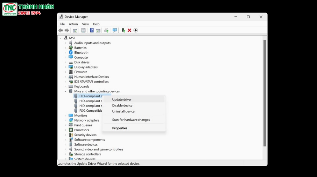Click the red X uninstall device icon

click(130, 30)
